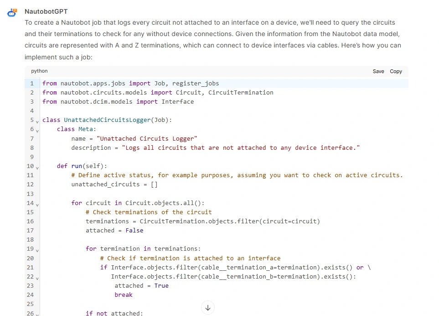439x316 pixels.
Task: Click line number 13 in the gutter
Action: pyautogui.click(x=30, y=194)
